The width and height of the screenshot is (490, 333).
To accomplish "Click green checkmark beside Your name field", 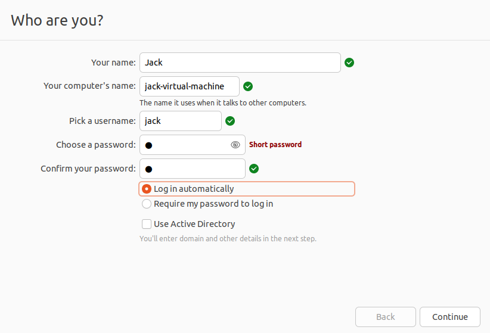I will [349, 63].
